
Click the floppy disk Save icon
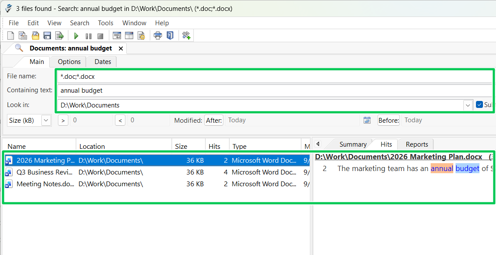click(x=47, y=35)
